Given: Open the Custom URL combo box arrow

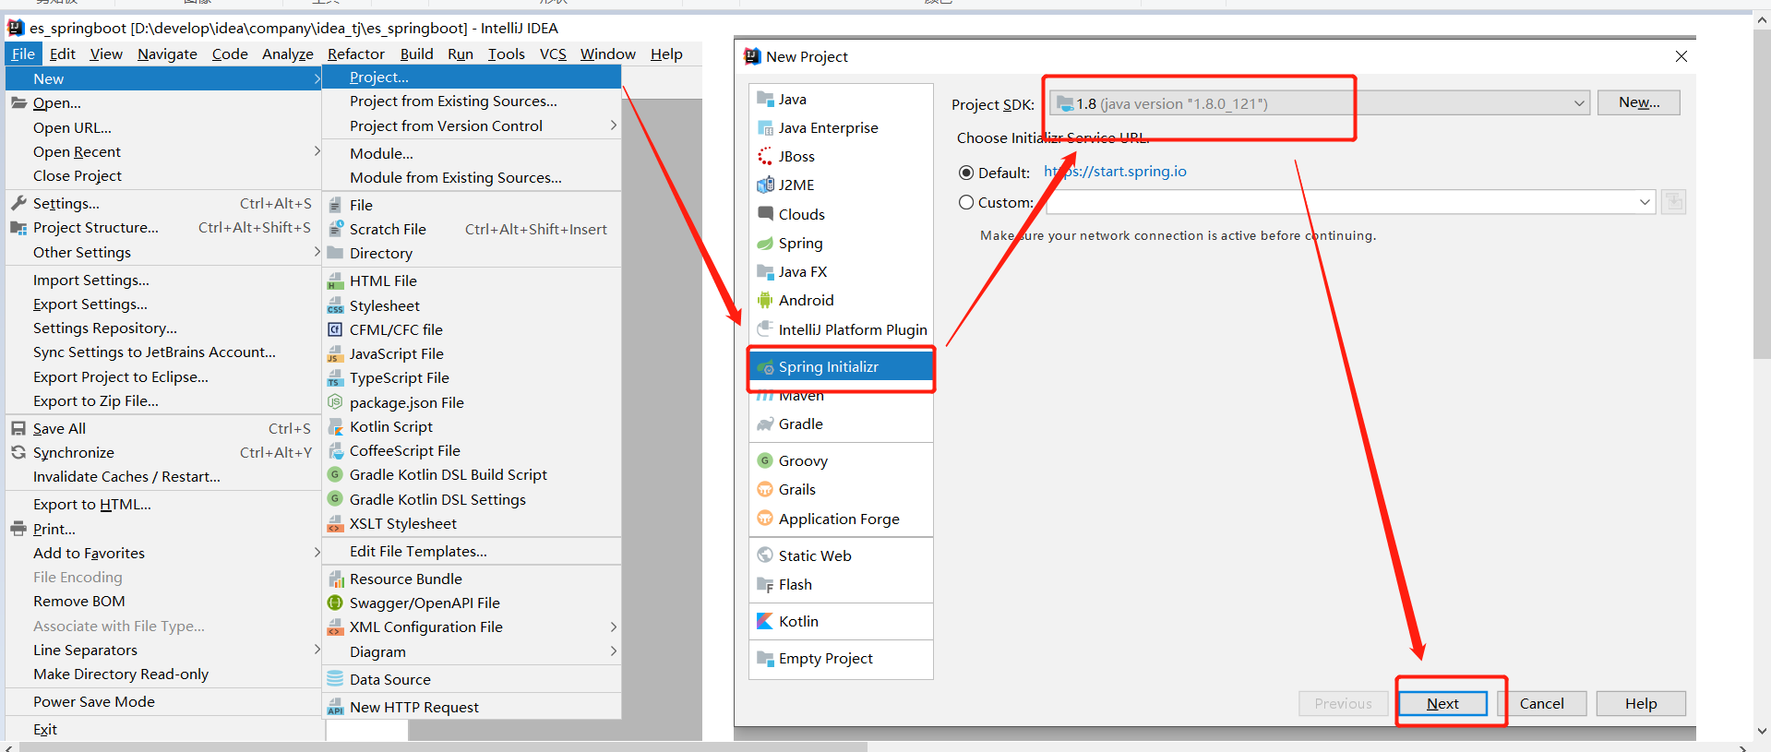Looking at the screenshot, I should tap(1645, 202).
